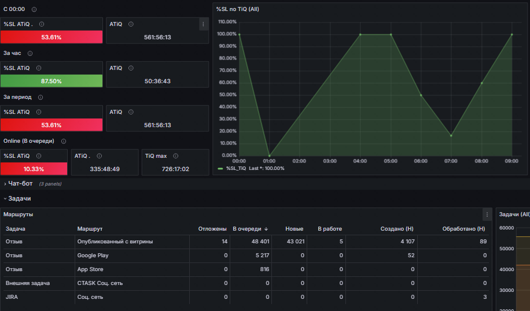
Task: Open three-dot menu on top ATiQ panel
Action: (x=203, y=24)
